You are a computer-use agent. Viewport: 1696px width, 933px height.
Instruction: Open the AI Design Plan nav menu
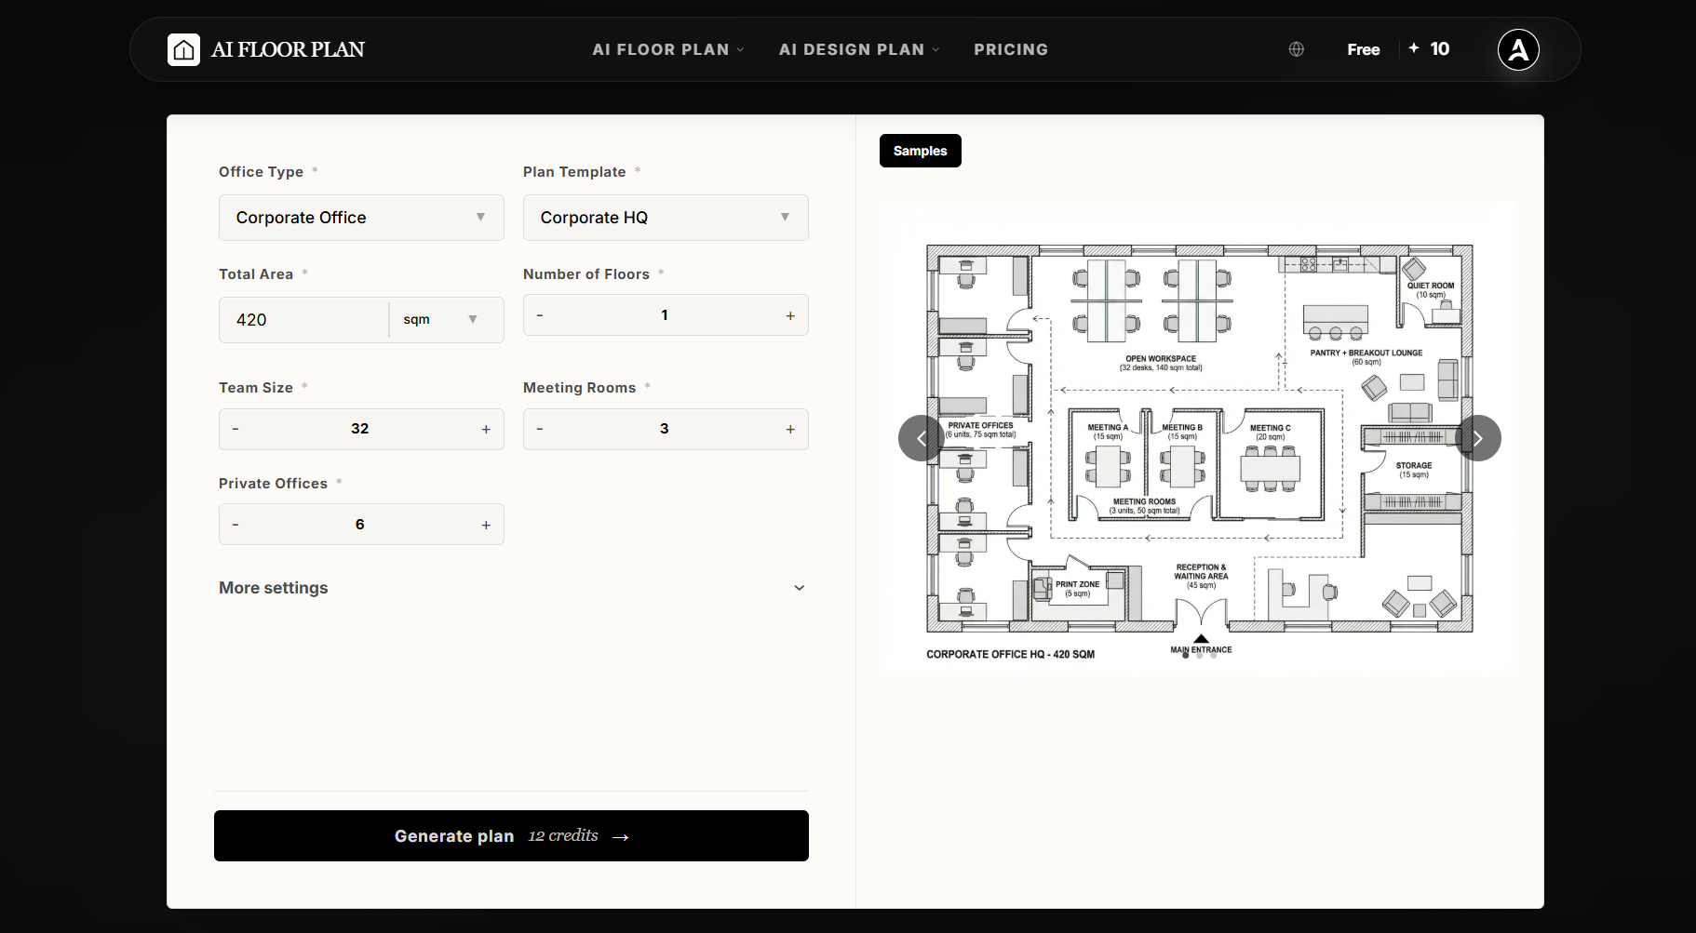pyautogui.click(x=859, y=49)
